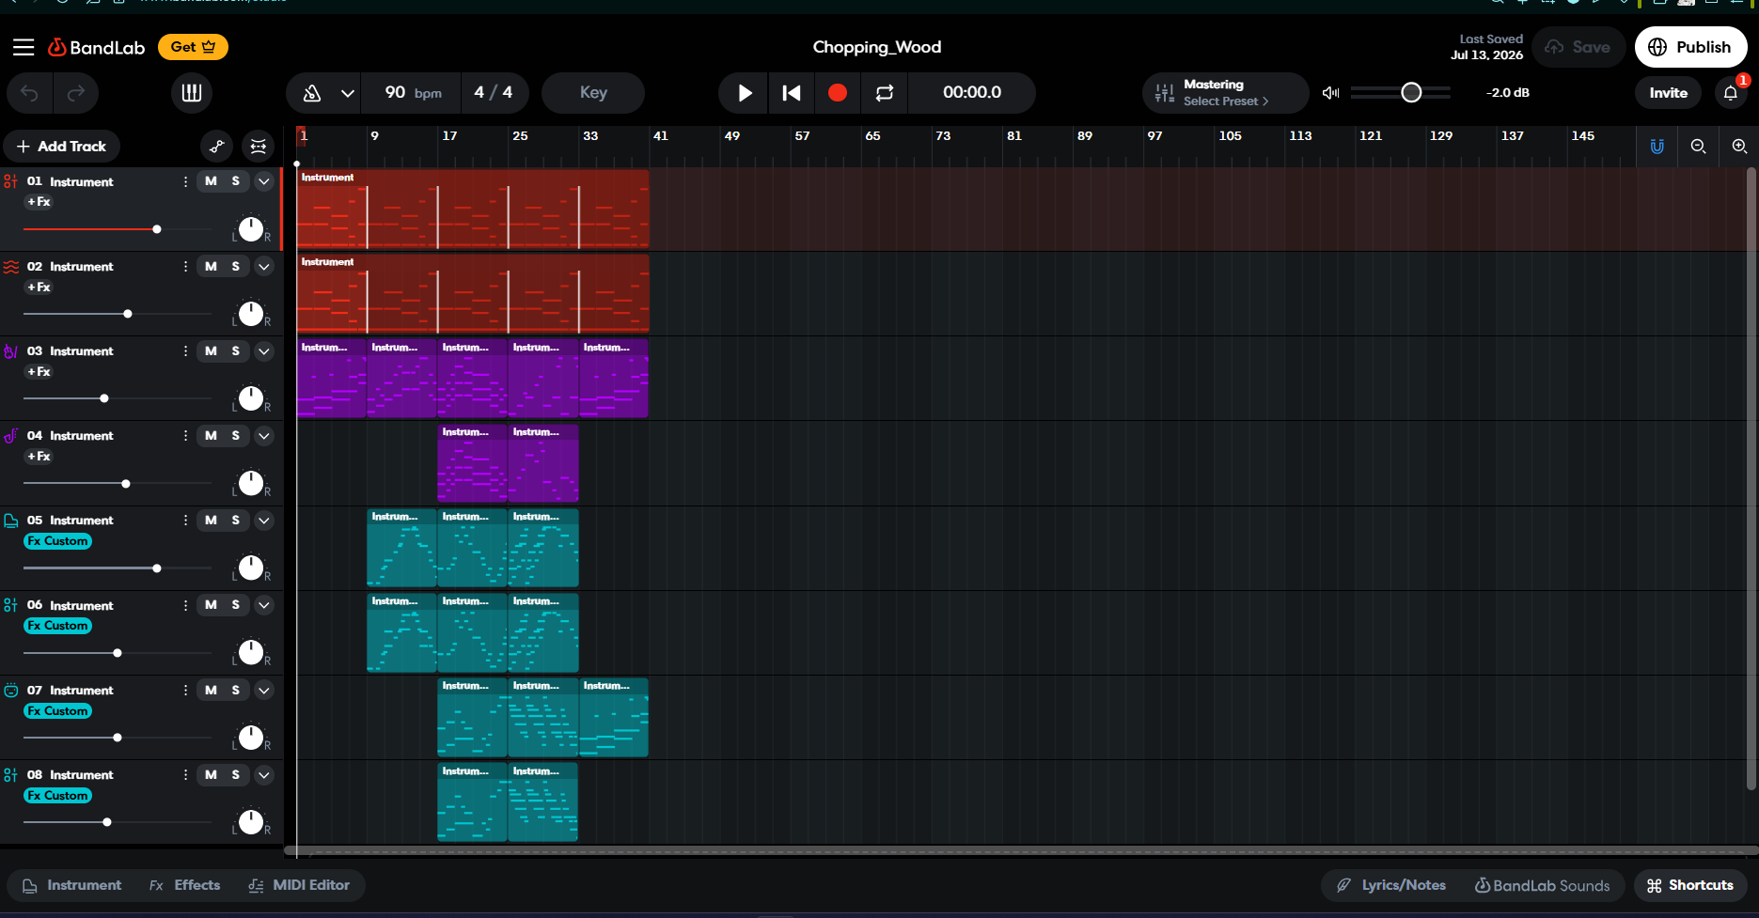
Task: Open the virtual keyboard panel
Action: (x=192, y=93)
